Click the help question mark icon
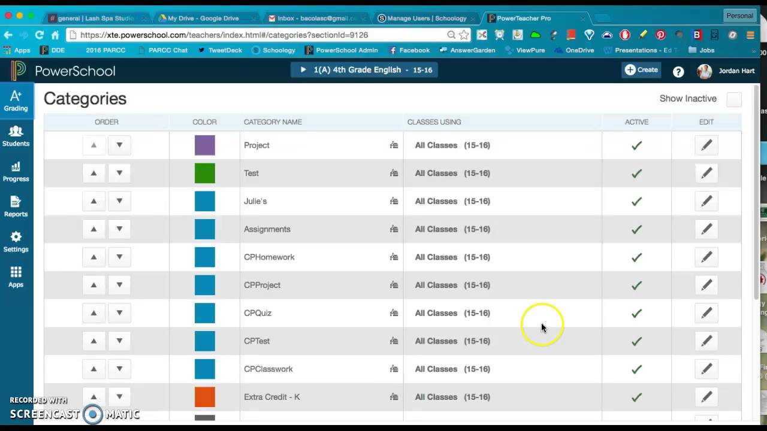Viewport: 767px width, 431px height. click(678, 72)
